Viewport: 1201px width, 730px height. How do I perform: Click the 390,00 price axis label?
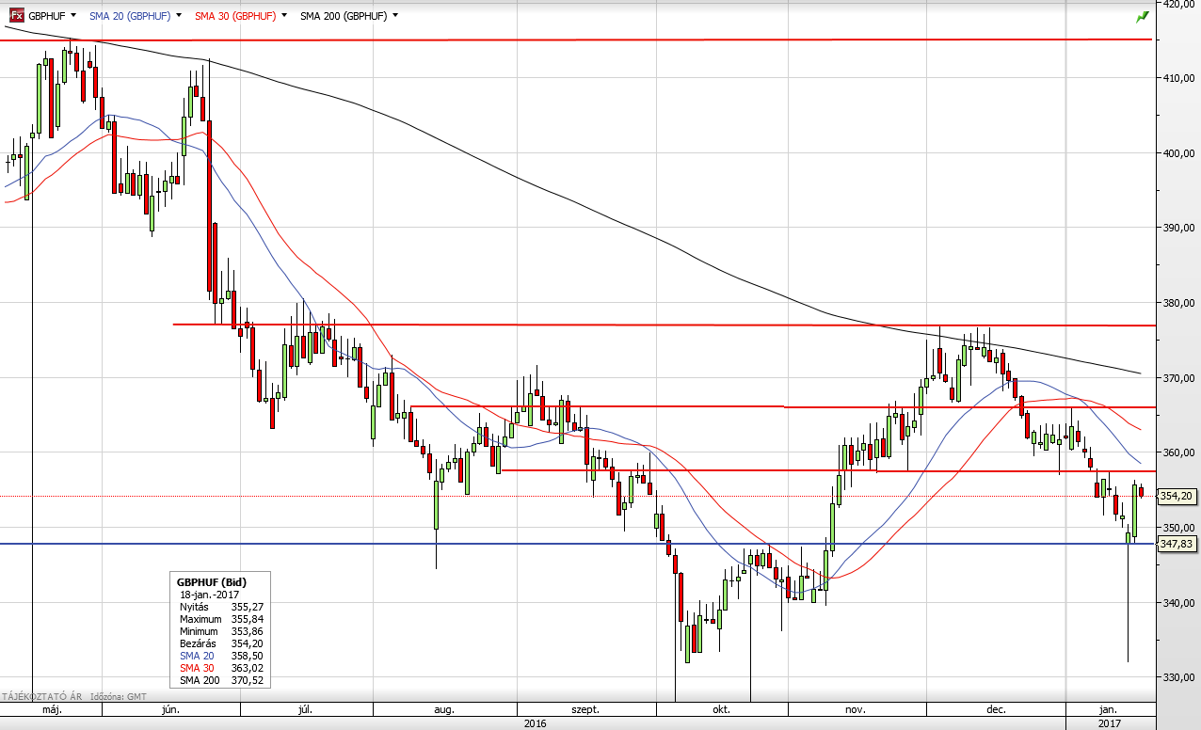(x=1179, y=228)
